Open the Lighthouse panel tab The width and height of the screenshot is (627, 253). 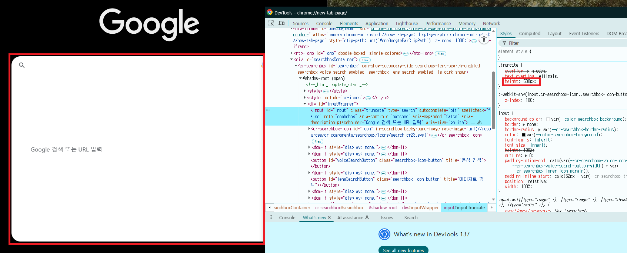[x=407, y=23]
